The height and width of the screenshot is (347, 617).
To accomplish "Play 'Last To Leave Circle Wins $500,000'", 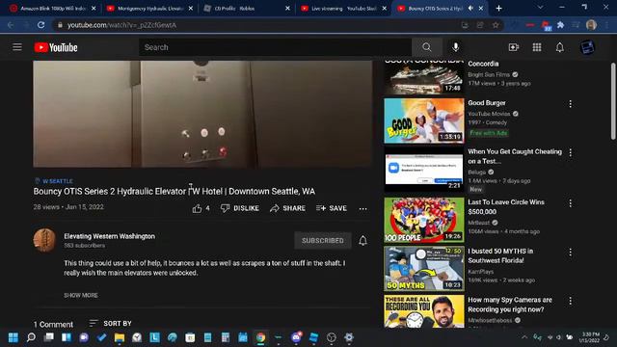I will point(424,220).
